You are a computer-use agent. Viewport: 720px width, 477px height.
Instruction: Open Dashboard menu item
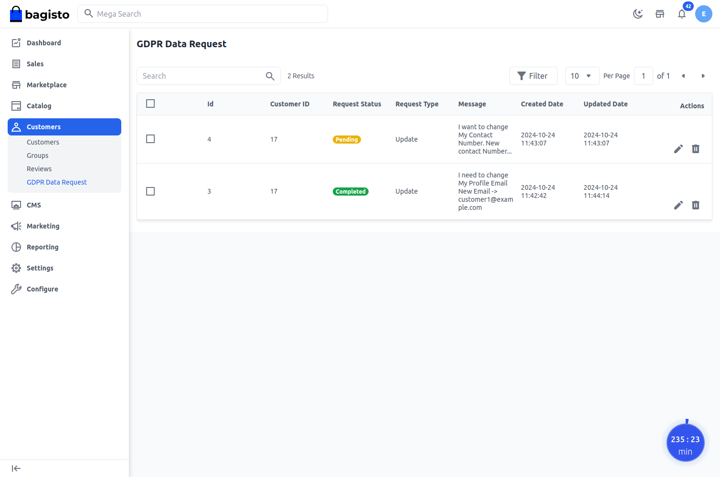[x=64, y=43]
